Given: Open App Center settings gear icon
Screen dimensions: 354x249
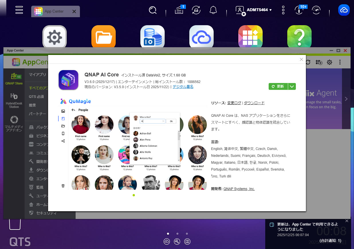Looking at the screenshot, I should (x=330, y=62).
